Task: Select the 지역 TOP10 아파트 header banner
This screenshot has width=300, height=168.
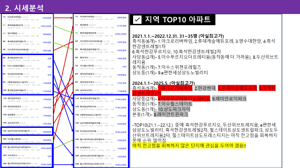Action: (x=172, y=20)
